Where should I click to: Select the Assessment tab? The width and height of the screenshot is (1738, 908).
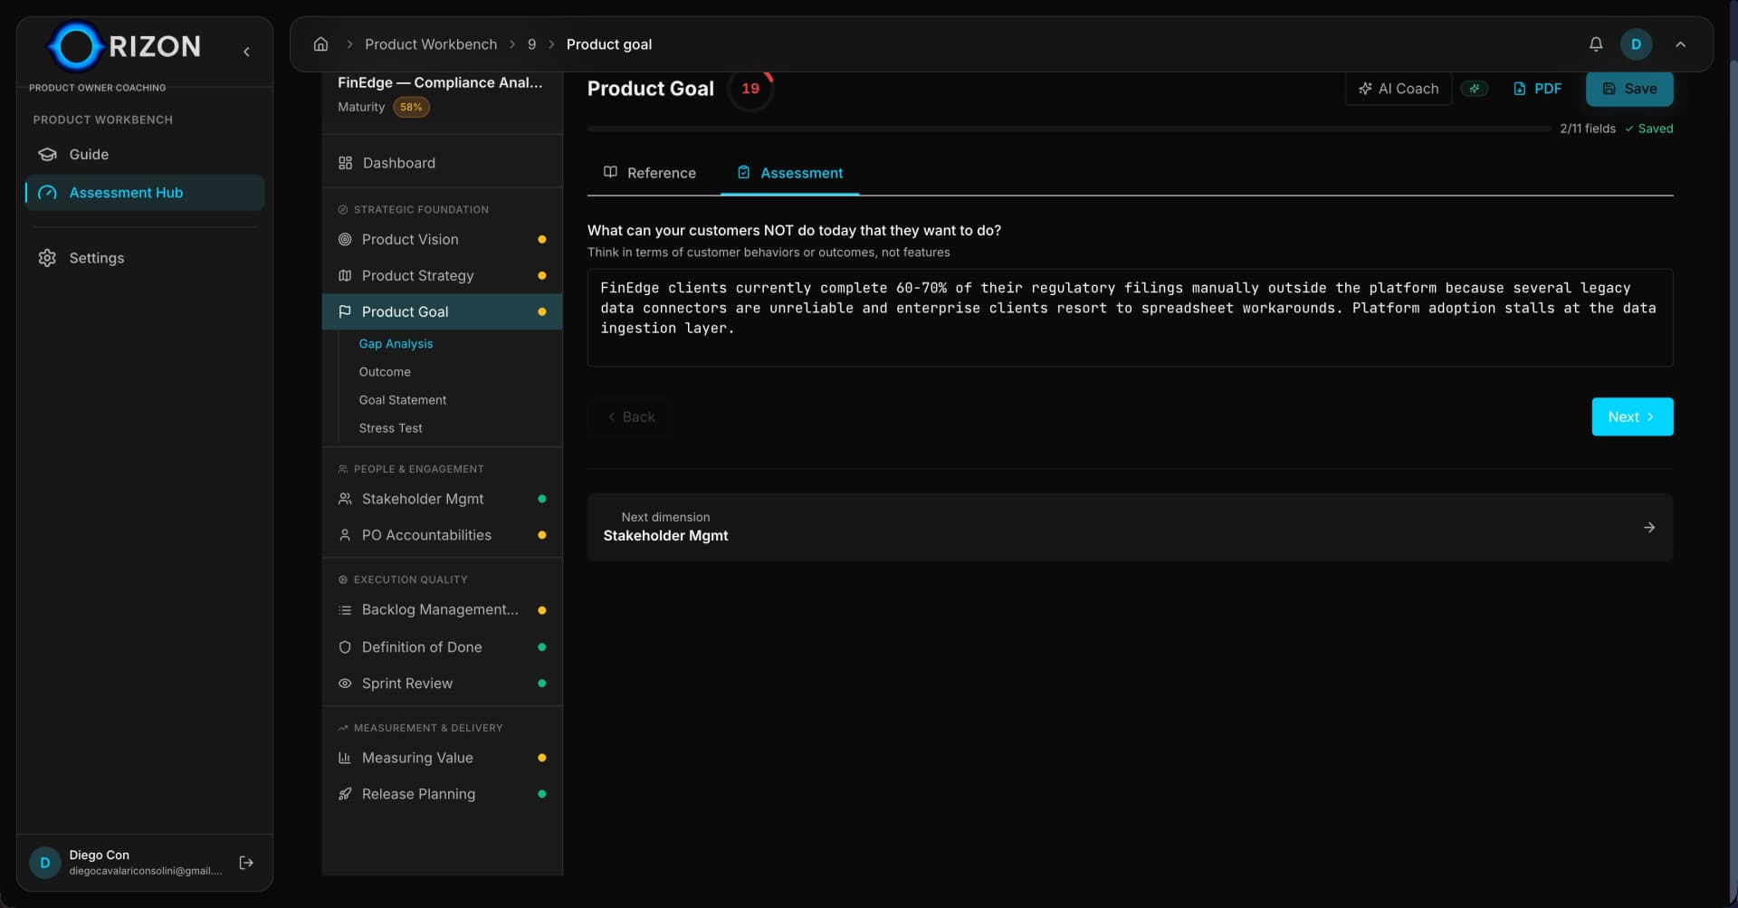coord(789,173)
